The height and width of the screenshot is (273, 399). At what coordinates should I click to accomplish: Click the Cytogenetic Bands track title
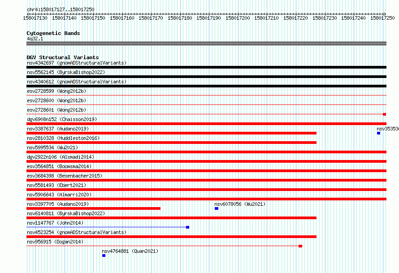(53, 33)
